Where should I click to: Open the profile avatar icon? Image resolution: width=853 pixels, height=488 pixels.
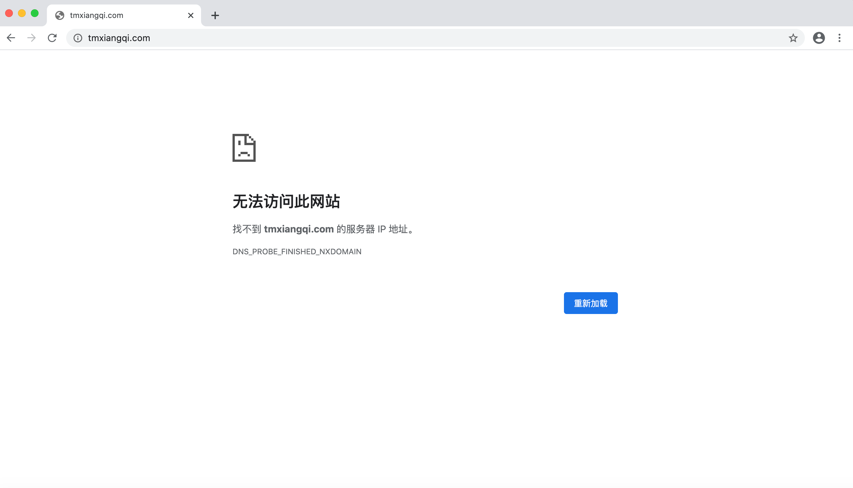[819, 38]
